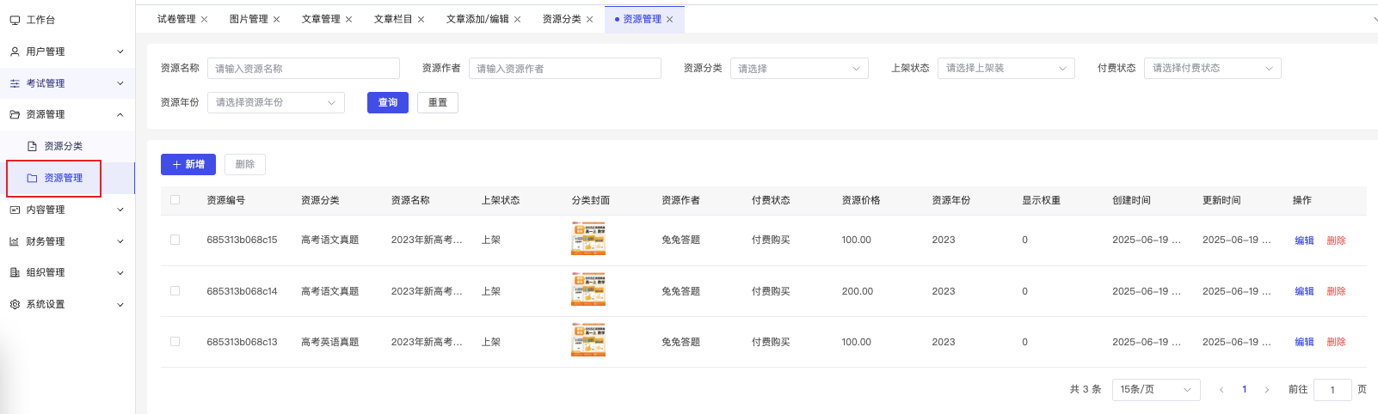Go to previous page arrow in pagination

coord(1221,390)
